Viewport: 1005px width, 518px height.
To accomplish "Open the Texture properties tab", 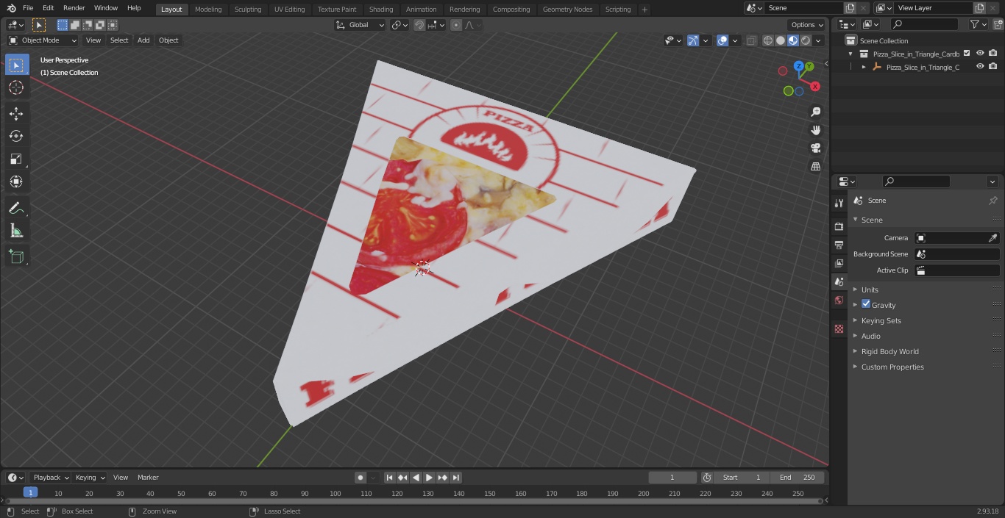I will 839,328.
